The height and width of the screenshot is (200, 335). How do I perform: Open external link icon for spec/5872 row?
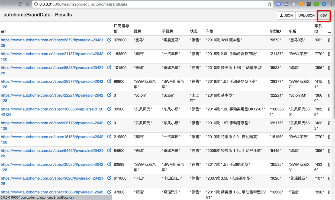109,40
